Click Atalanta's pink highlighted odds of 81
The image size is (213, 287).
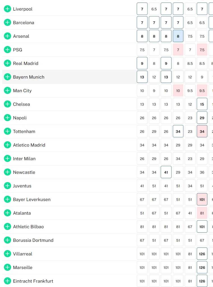(202, 213)
